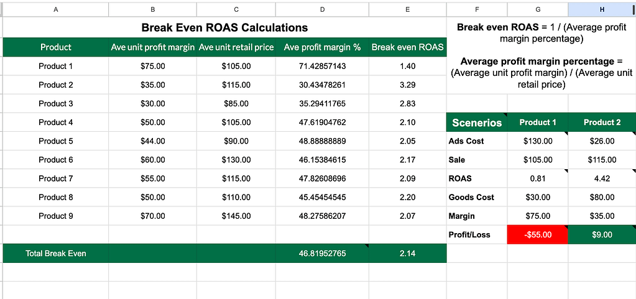This screenshot has width=636, height=299.
Task: Click the "Goods Cost" label cell
Action: tap(477, 197)
